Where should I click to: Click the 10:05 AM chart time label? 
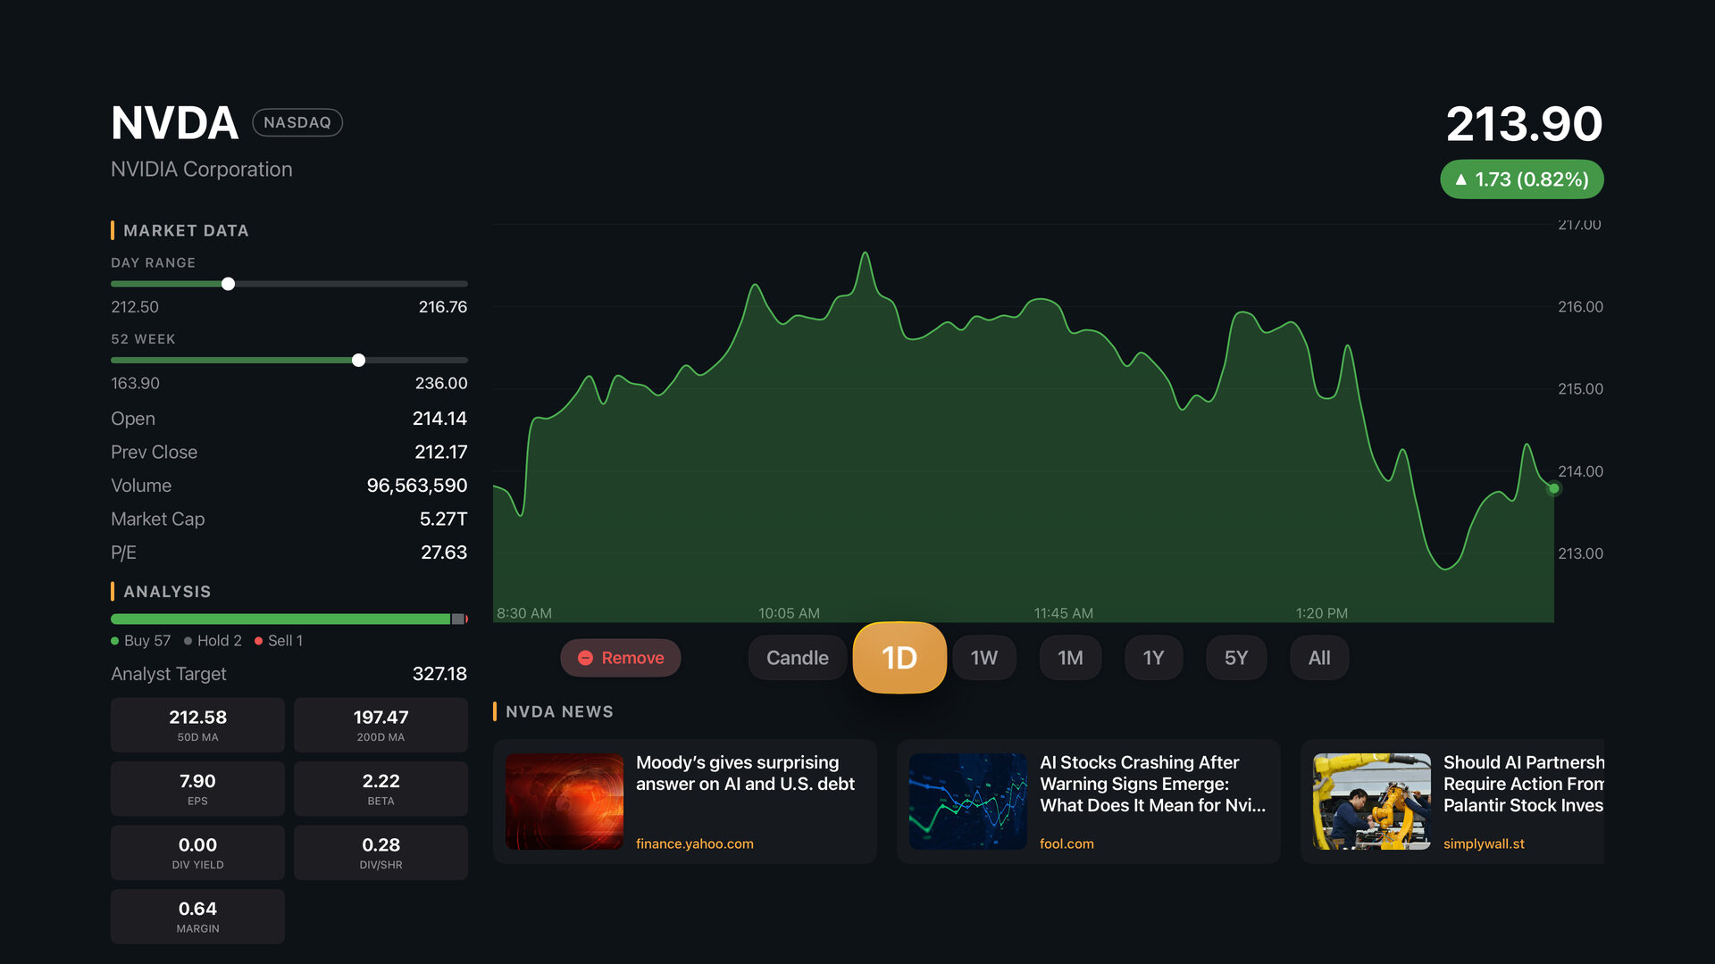click(789, 613)
